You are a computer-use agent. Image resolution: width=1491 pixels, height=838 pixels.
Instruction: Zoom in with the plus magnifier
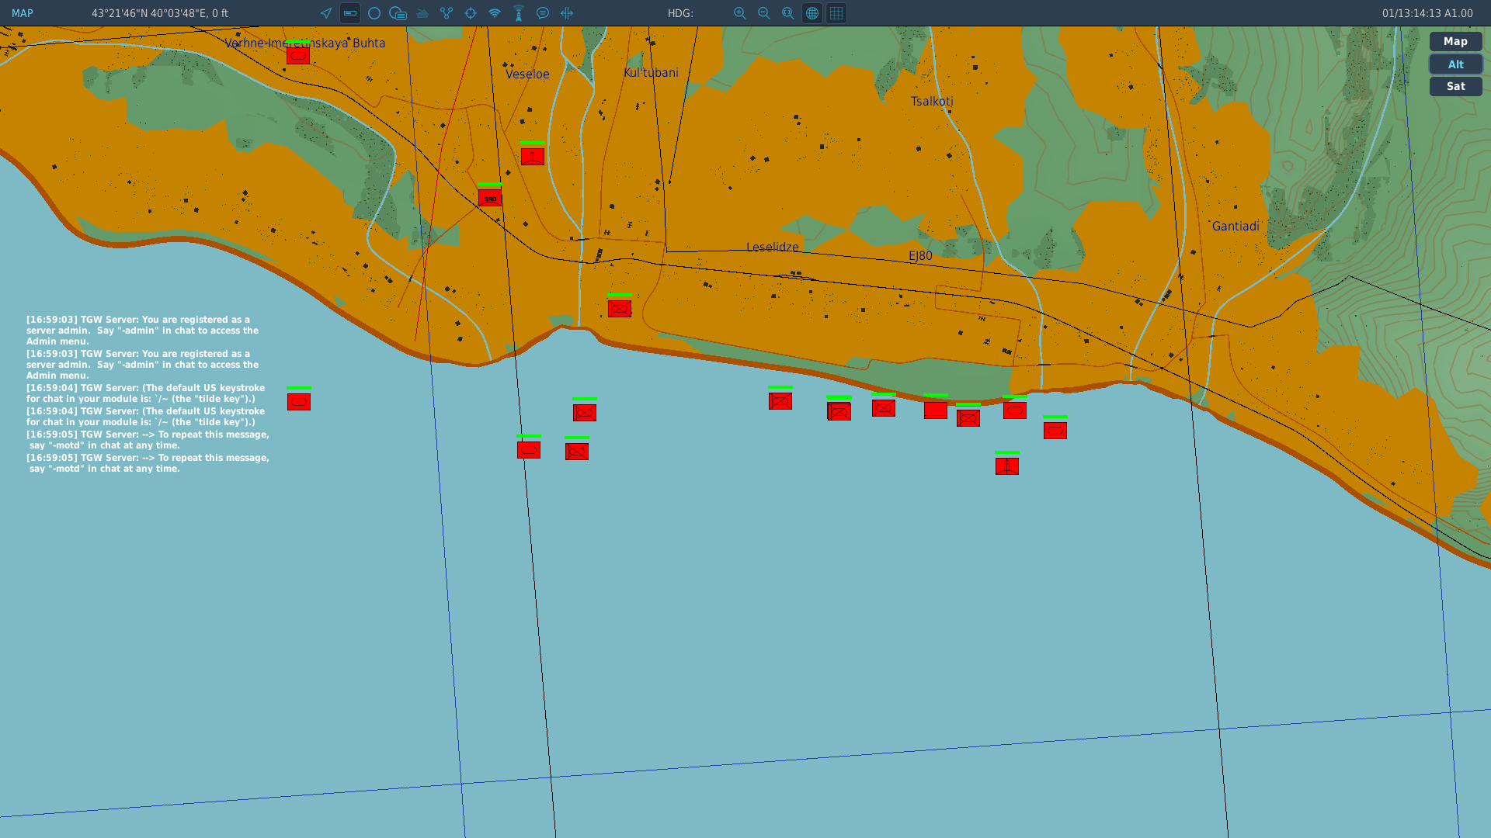click(740, 13)
